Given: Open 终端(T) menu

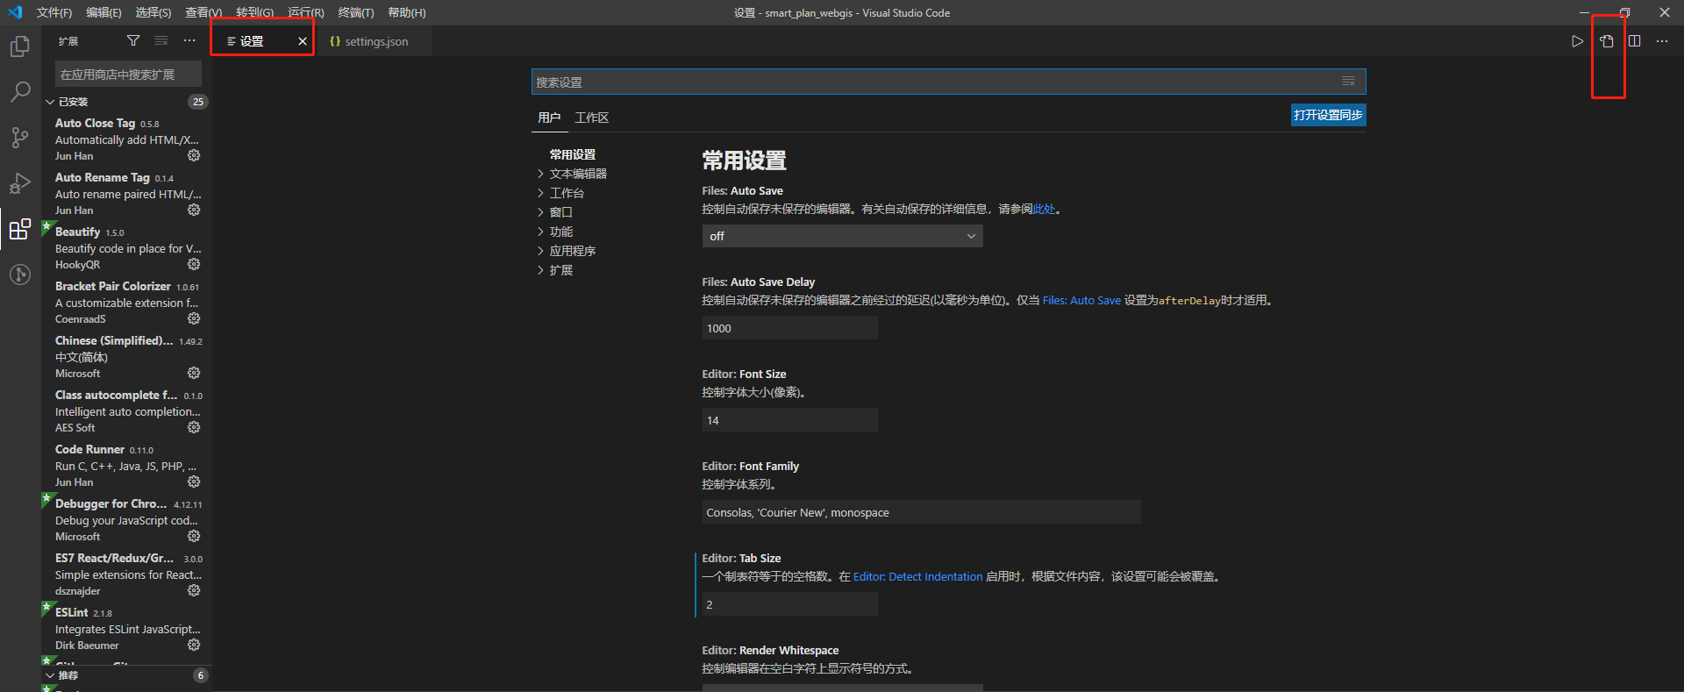Looking at the screenshot, I should point(355,12).
